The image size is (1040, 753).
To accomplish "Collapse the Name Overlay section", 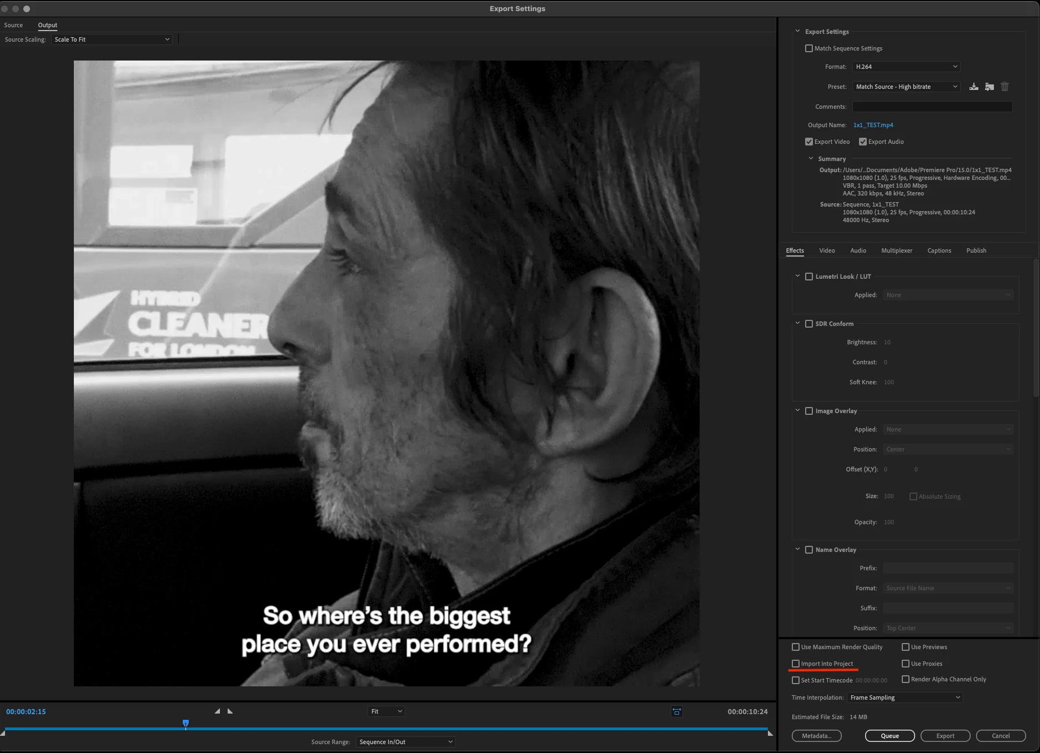I will [797, 549].
